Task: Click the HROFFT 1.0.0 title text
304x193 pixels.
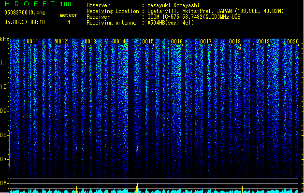Action: pyautogui.click(x=38, y=4)
